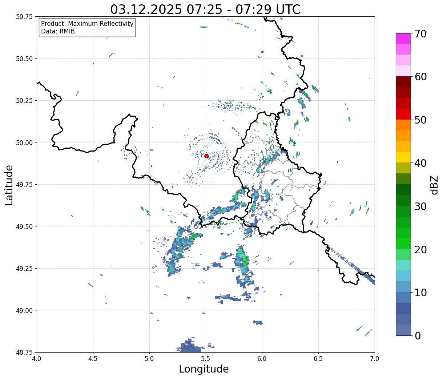Click the diagonal echo streak near 7.0 longitude
443x378 pixels.
click(x=351, y=265)
